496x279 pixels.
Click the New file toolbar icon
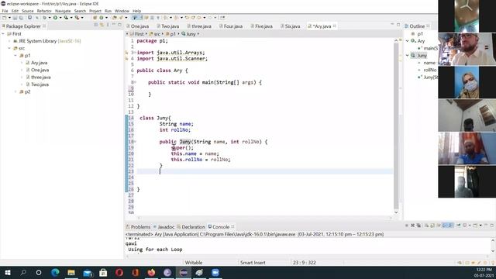[x=5, y=18]
